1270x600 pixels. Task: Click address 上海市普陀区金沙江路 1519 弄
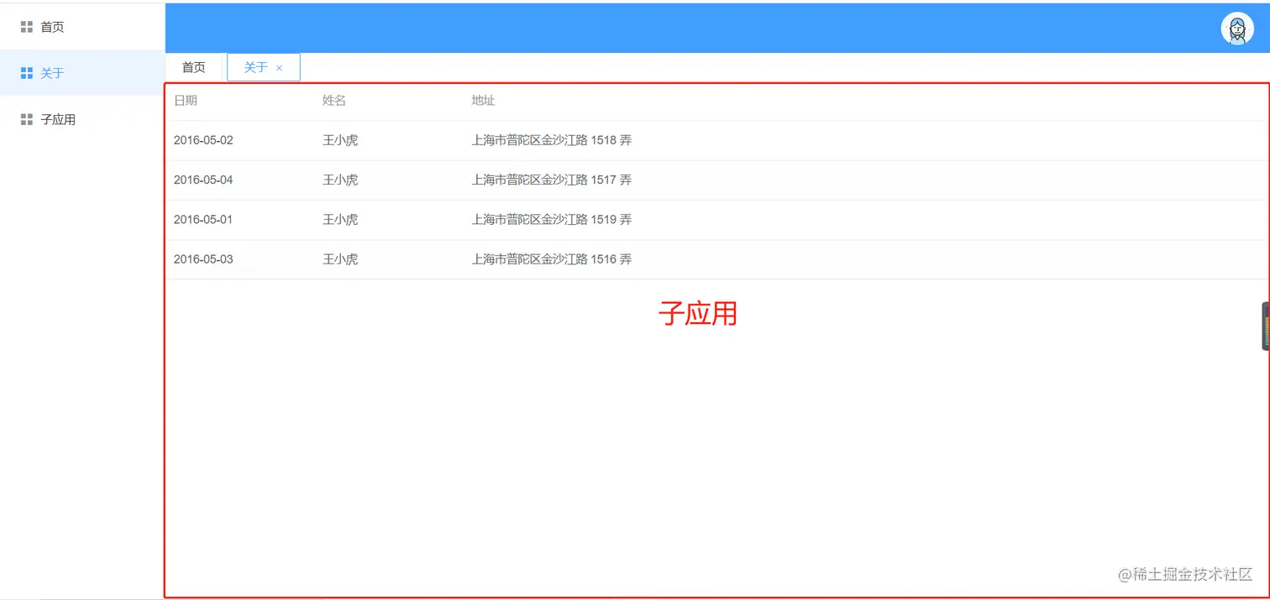(x=552, y=220)
